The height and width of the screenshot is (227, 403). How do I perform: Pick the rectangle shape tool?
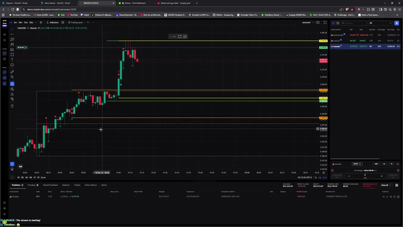click(12, 54)
